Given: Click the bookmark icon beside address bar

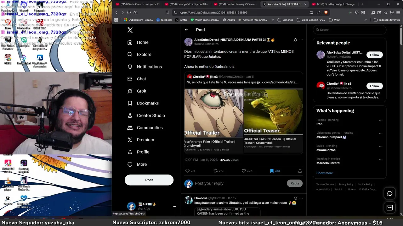Looking at the screenshot, I should 167,13.
